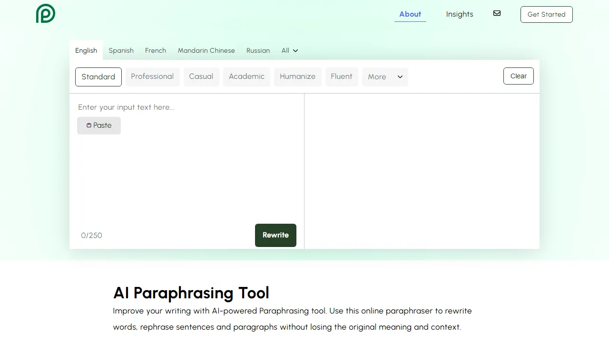This screenshot has width=609, height=342.
Task: Switch to the Spanish language tab
Action: pos(121,50)
